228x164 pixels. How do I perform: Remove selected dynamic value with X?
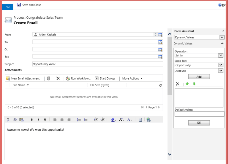tap(178, 84)
